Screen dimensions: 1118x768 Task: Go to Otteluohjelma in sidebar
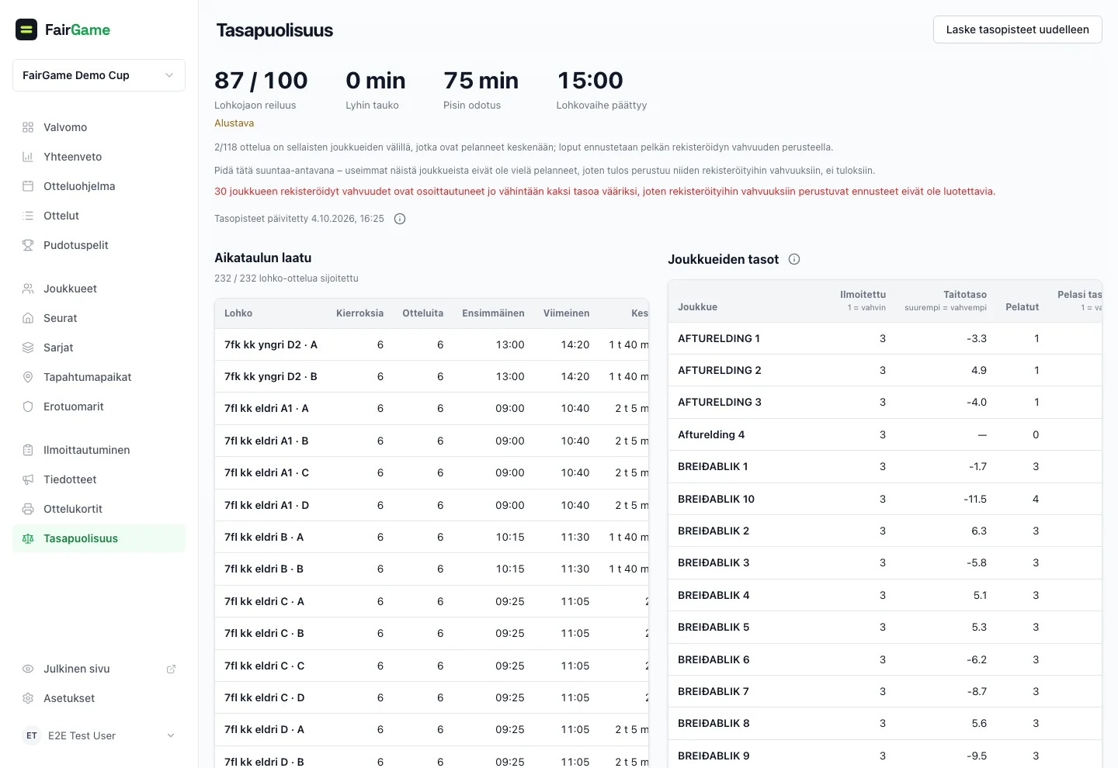(99, 186)
